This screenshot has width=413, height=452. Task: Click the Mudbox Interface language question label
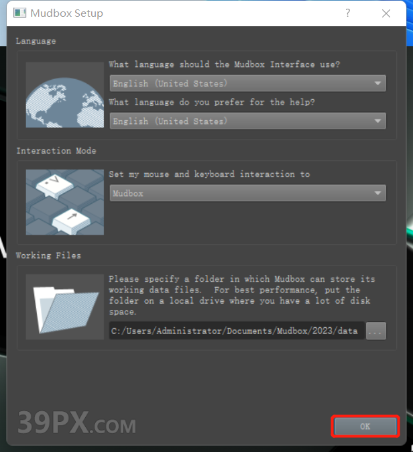point(224,65)
